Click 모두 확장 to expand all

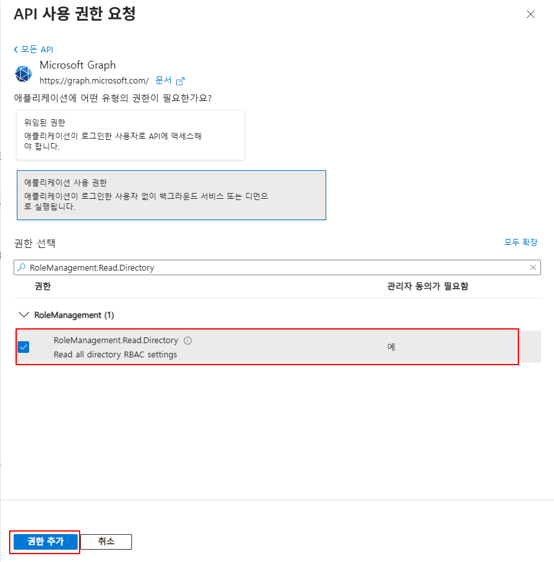(521, 242)
